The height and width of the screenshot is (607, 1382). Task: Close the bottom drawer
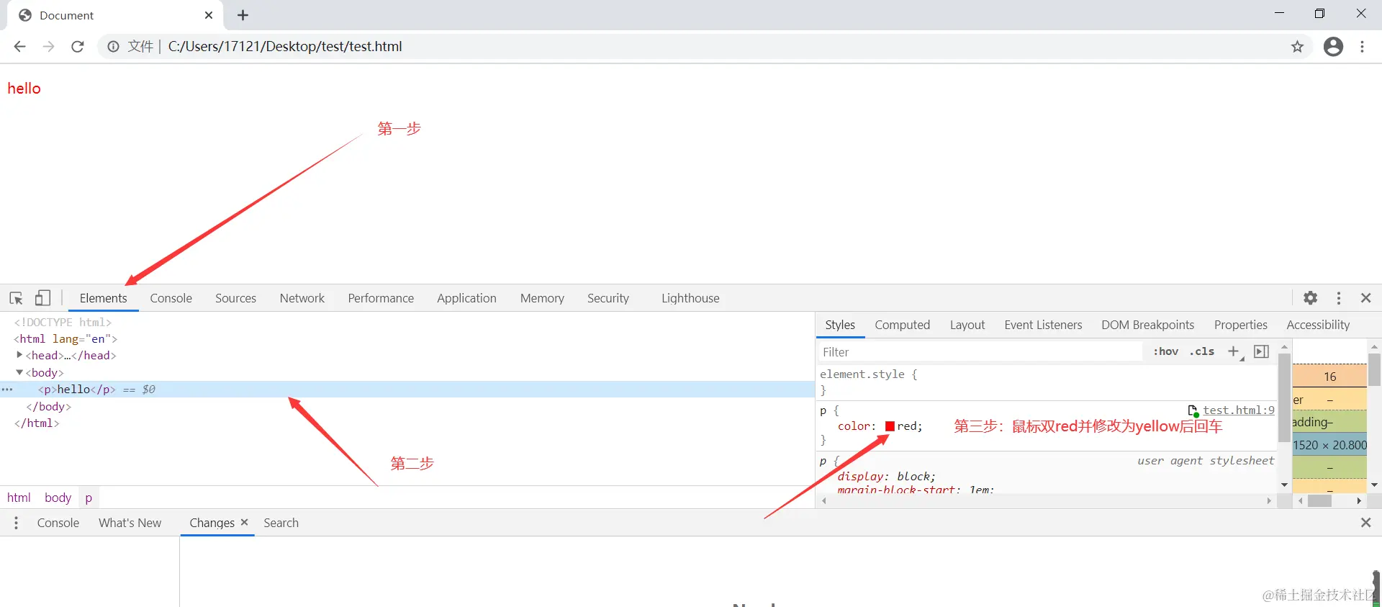point(1366,523)
